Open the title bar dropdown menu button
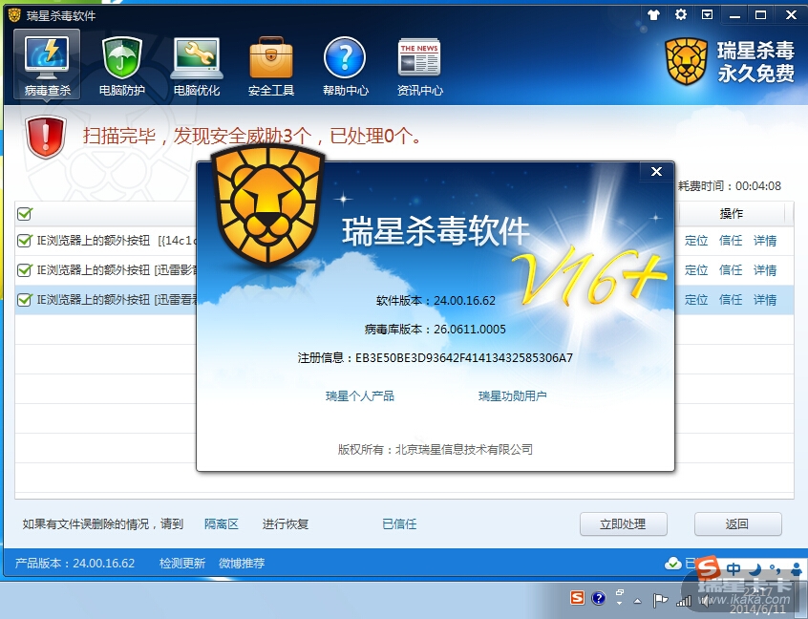 click(708, 14)
